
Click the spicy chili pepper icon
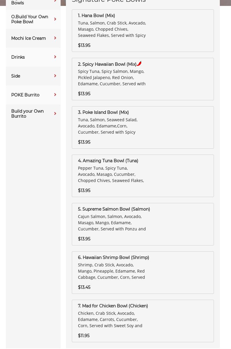[x=139, y=63]
